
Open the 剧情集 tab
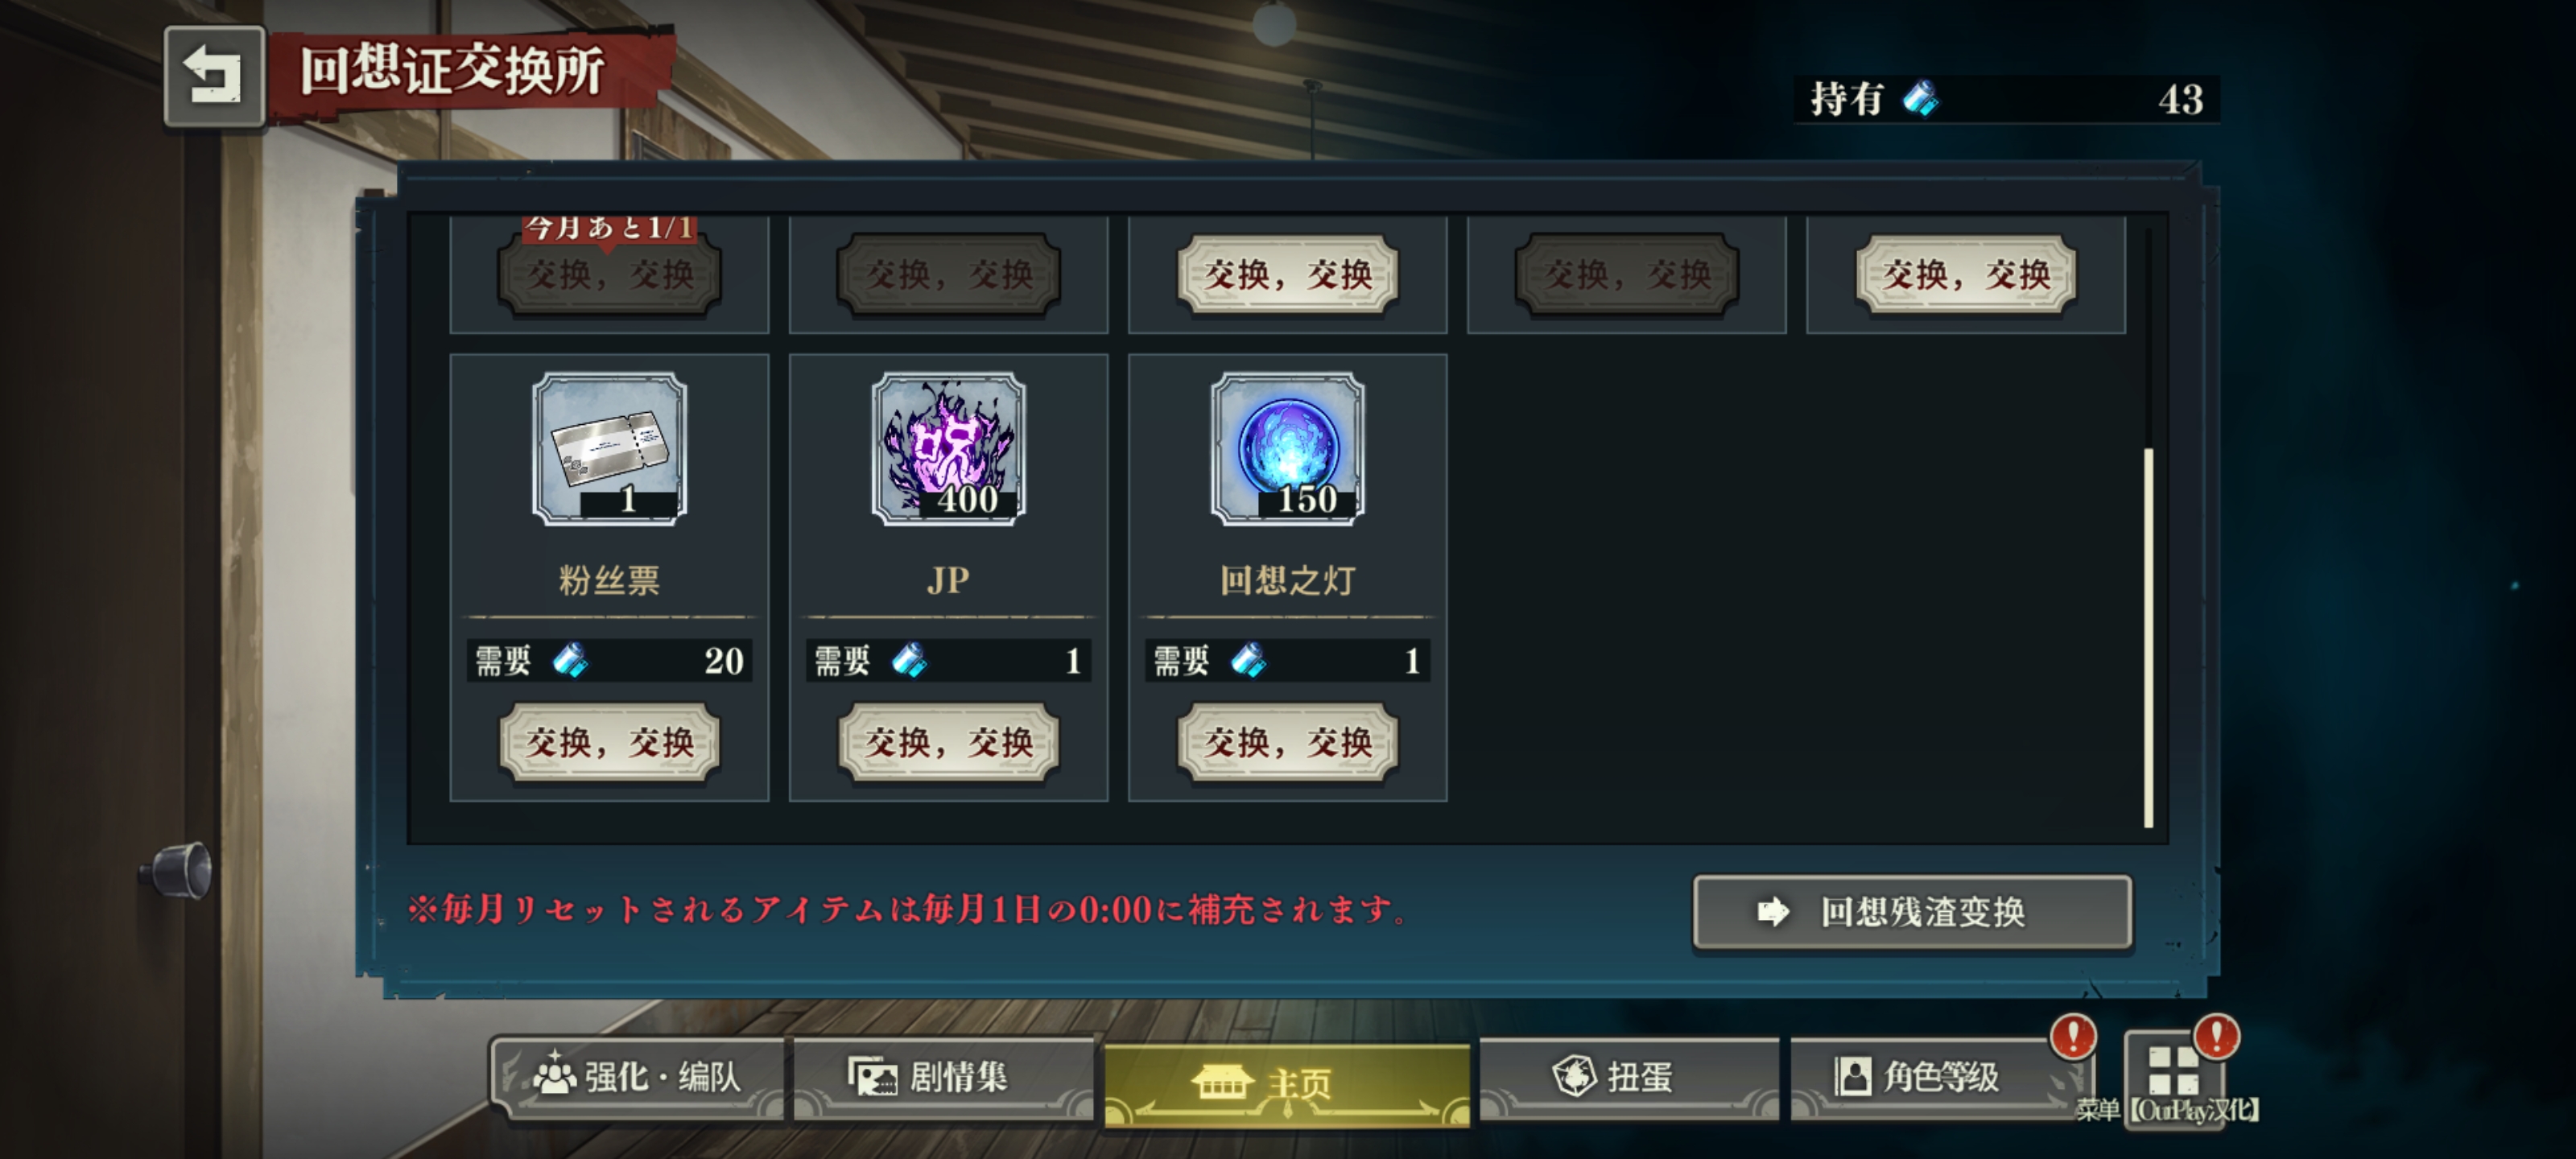943,1077
